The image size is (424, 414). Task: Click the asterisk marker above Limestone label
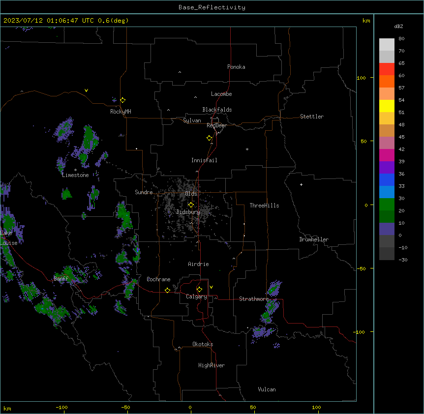75,170
